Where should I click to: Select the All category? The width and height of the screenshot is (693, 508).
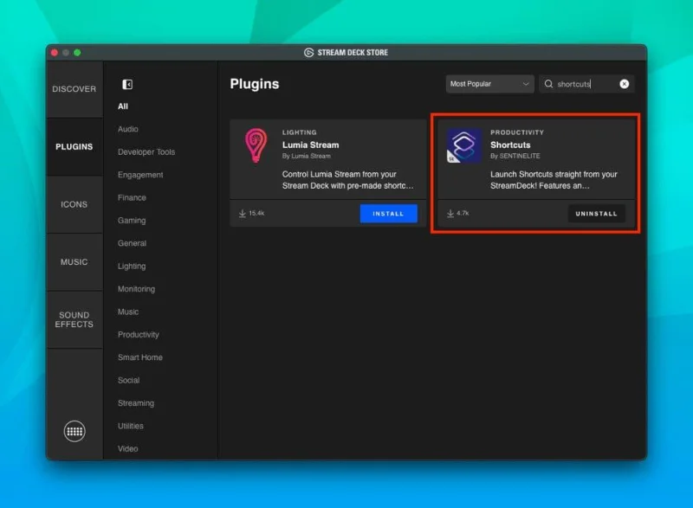coord(123,106)
